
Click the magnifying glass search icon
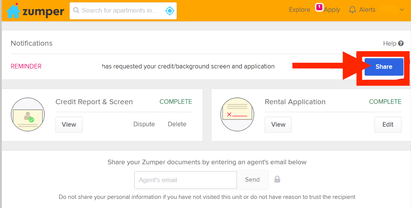[x=76, y=10]
